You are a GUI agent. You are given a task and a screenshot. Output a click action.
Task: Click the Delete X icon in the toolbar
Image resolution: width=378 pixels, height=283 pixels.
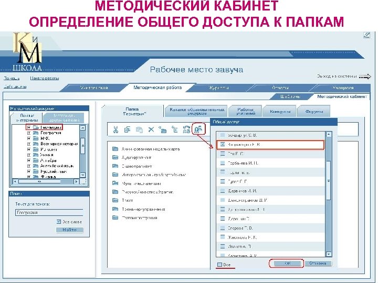coord(151,130)
